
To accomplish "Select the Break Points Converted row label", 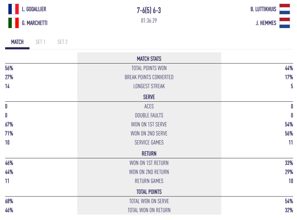I will tap(149, 77).
